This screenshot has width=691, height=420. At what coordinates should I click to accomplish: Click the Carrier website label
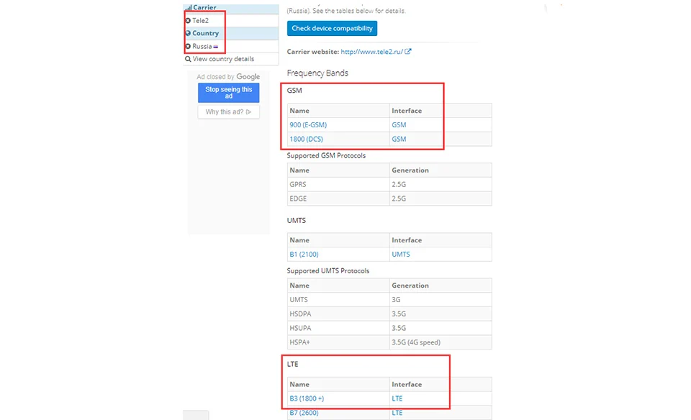coord(313,52)
